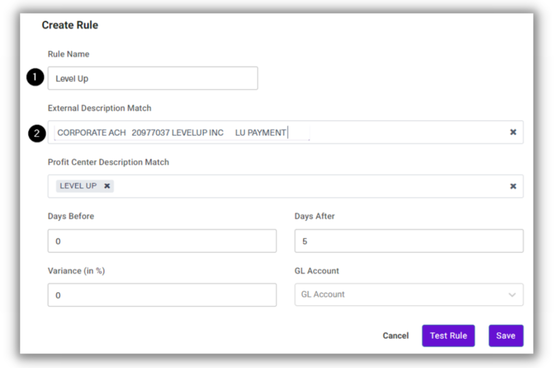
Task: Select the Days After field showing 5
Action: point(409,241)
